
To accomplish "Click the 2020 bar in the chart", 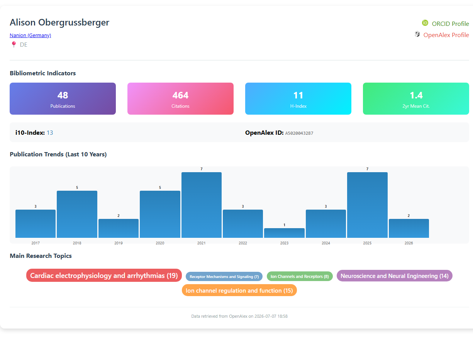I will pos(160,214).
